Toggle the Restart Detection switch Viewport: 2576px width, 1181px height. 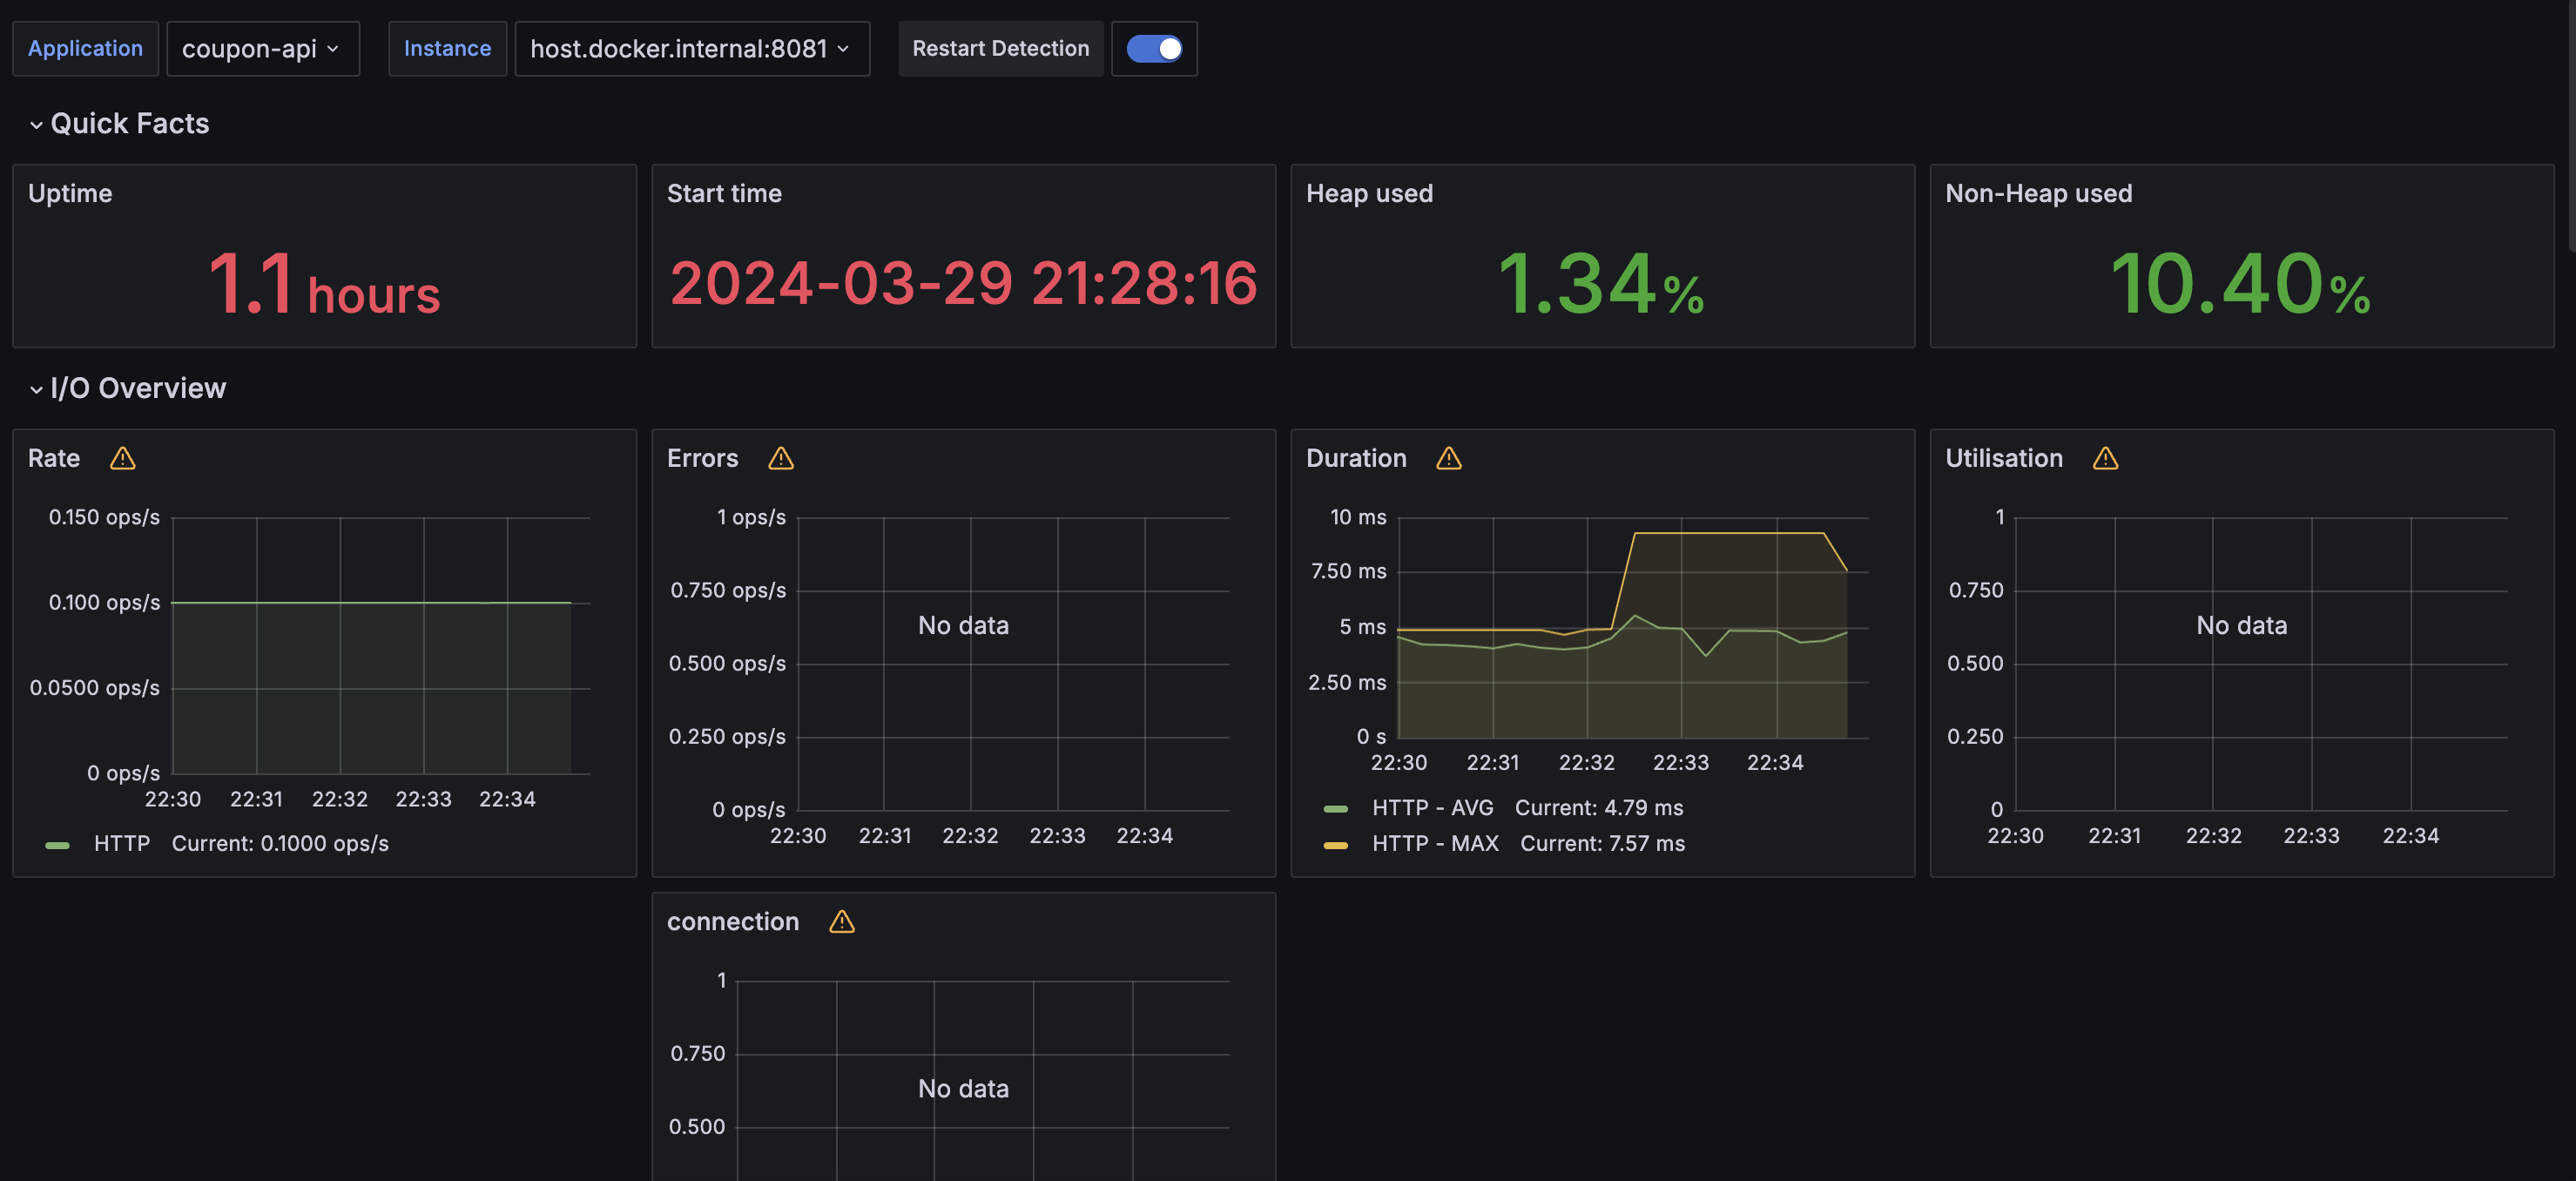coord(1154,48)
